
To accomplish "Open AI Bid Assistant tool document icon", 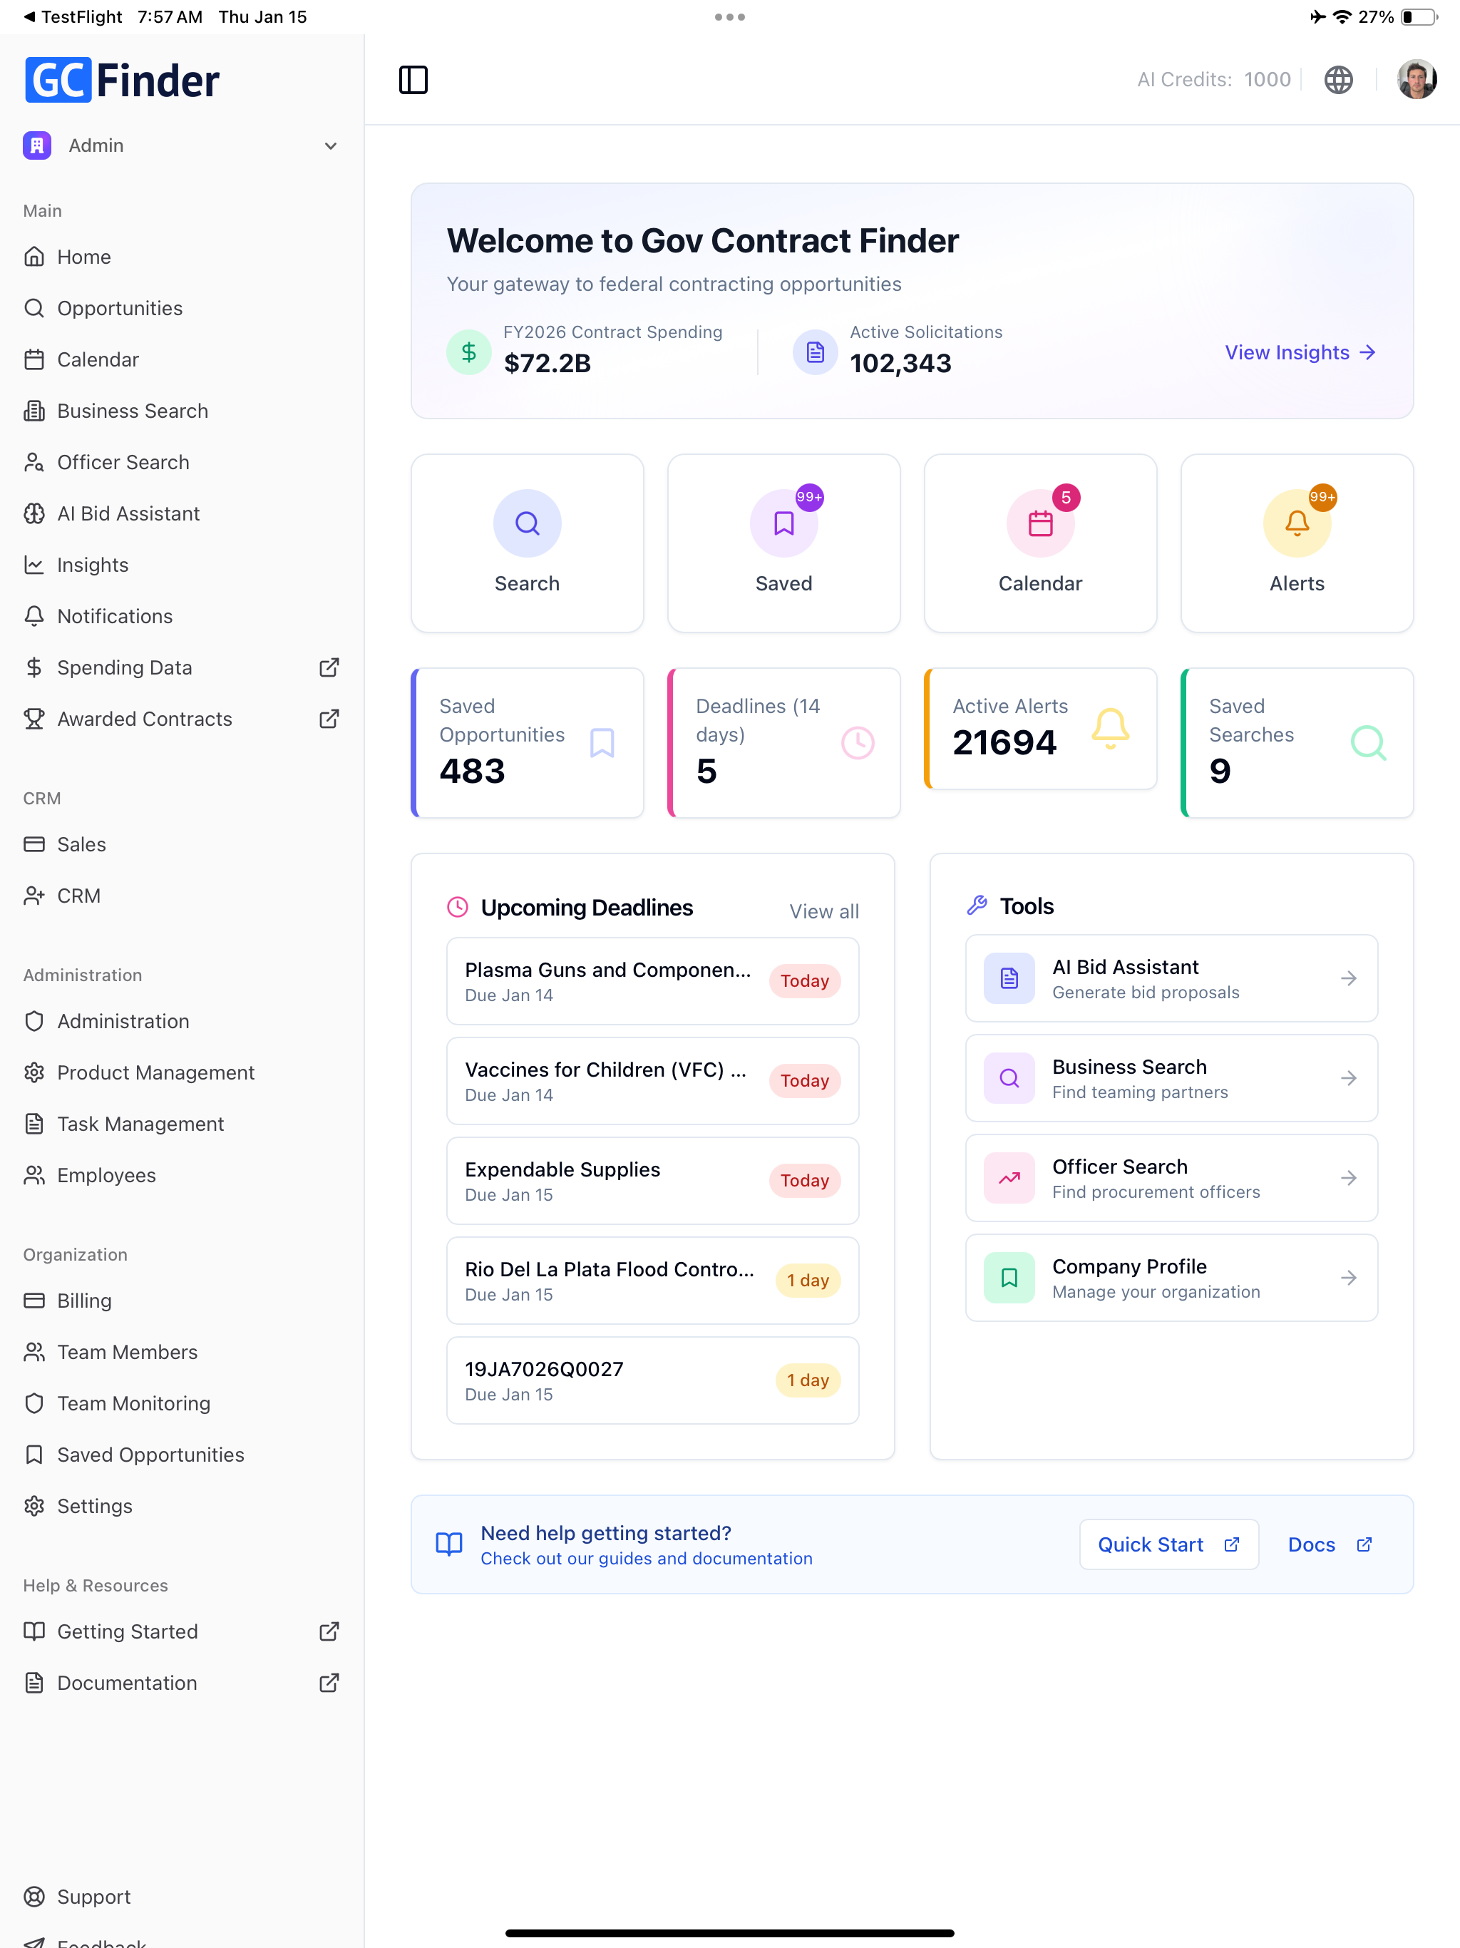I will 1009,978.
